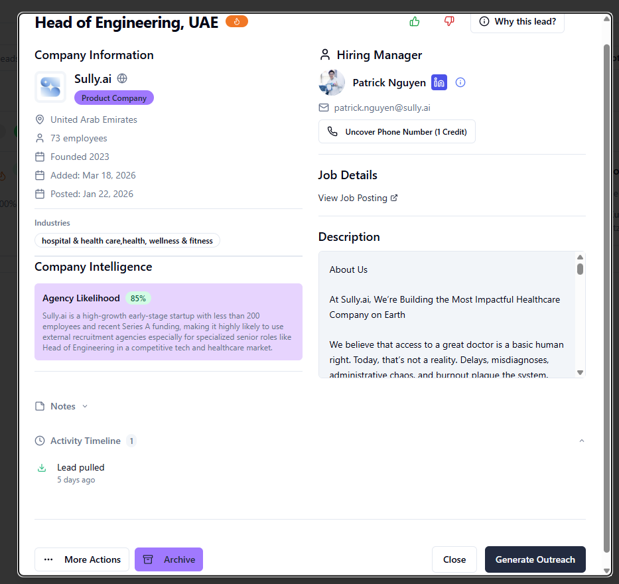Click the Lead pulled timeline entry
Image resolution: width=619 pixels, height=584 pixels.
[80, 467]
